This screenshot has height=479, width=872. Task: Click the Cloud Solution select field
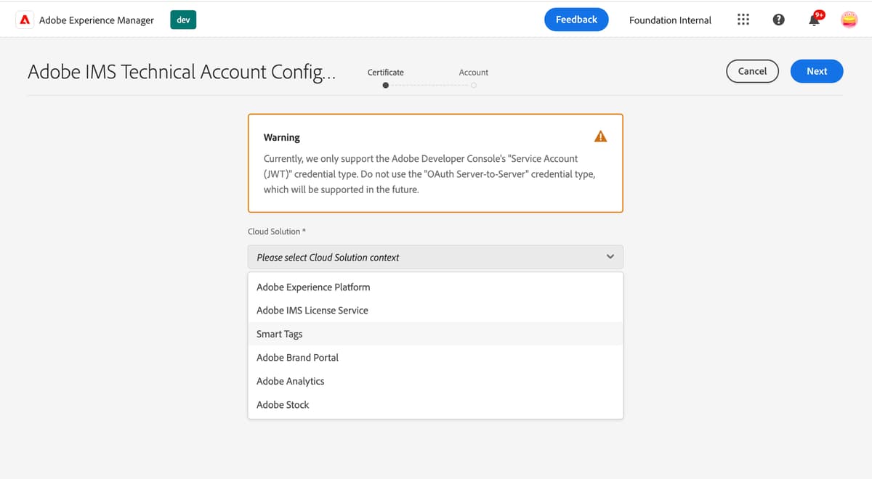click(x=435, y=257)
